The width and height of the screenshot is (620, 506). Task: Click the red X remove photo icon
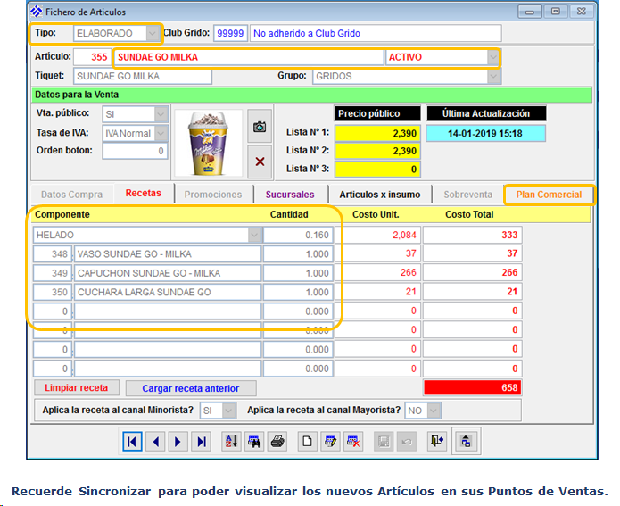(x=260, y=162)
